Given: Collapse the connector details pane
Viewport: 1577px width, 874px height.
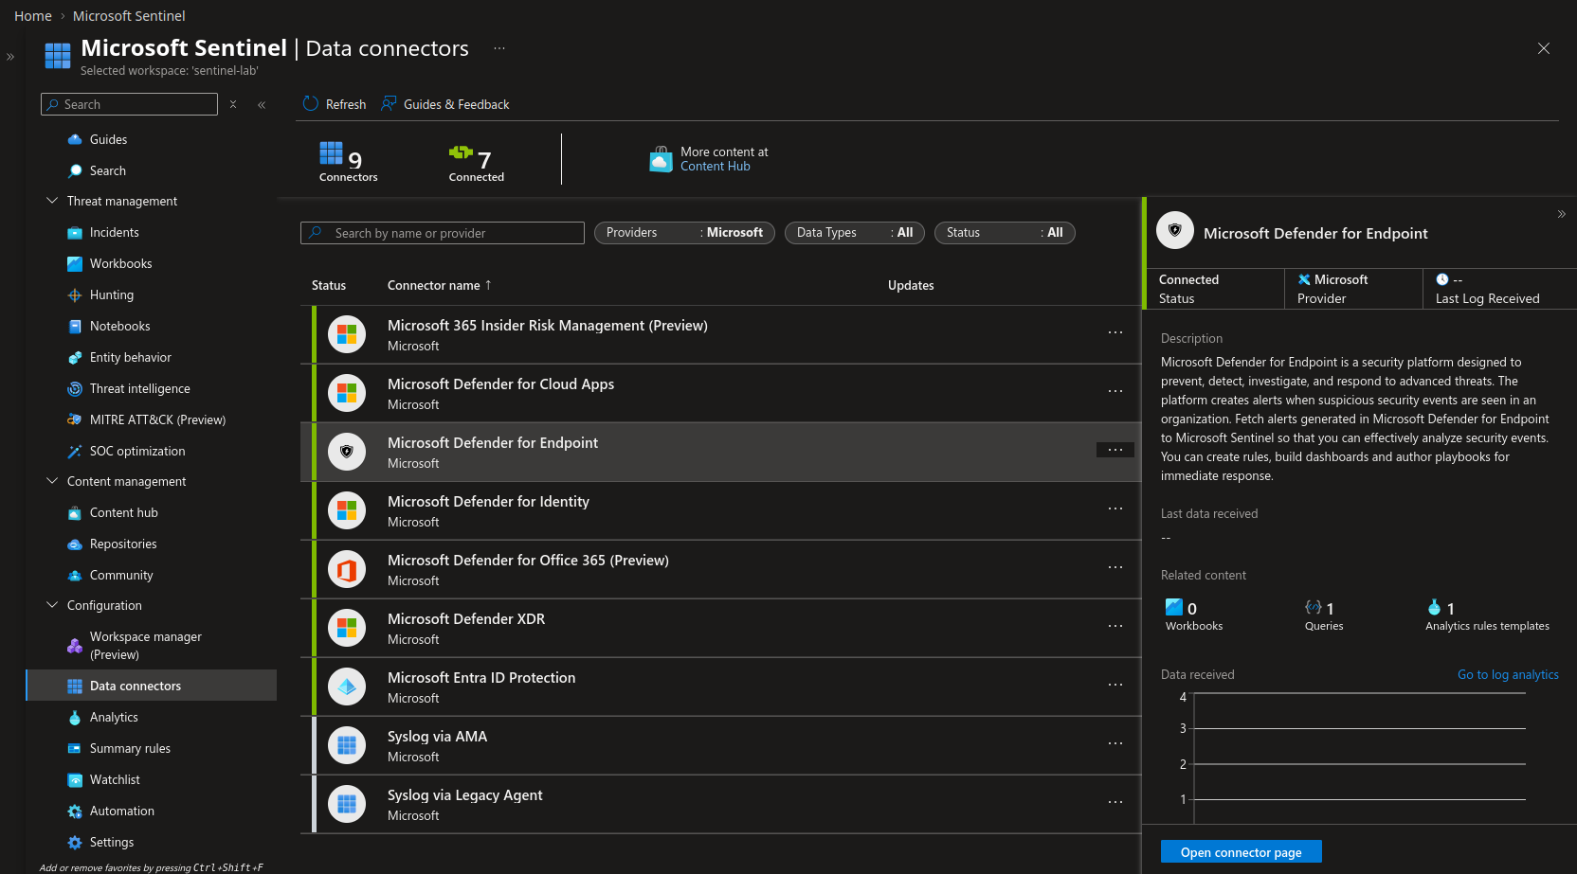Looking at the screenshot, I should [1561, 214].
